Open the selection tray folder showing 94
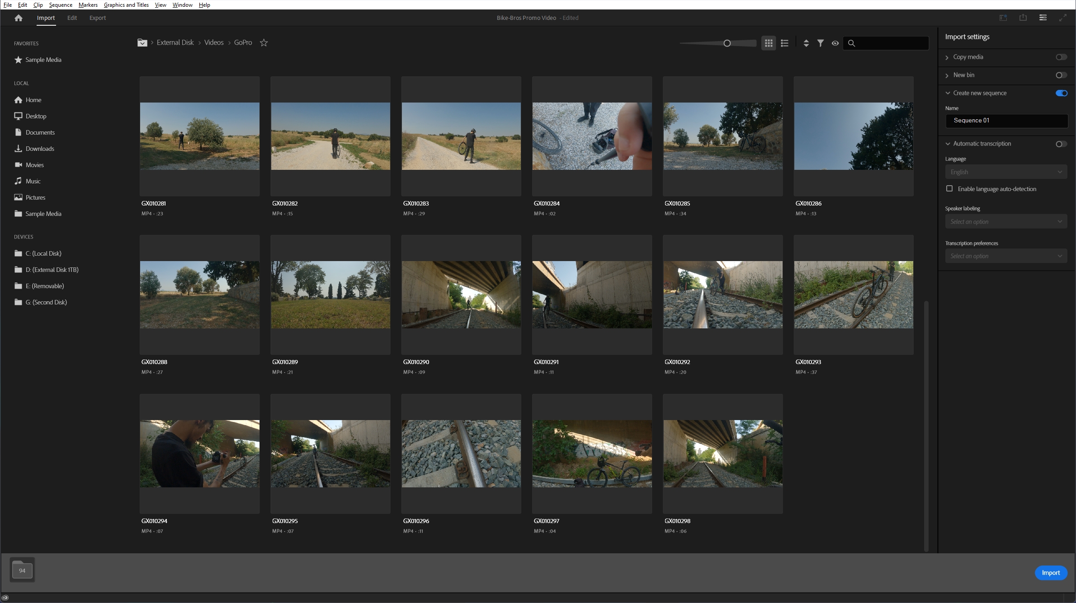 (x=22, y=570)
